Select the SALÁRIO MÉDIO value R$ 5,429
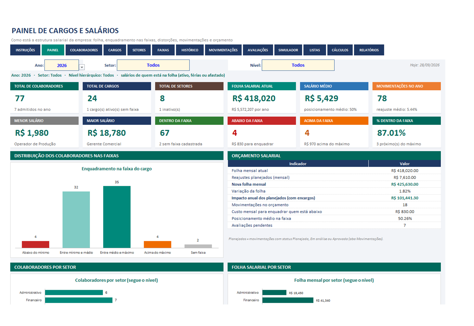The height and width of the screenshot is (326, 474). (321, 99)
